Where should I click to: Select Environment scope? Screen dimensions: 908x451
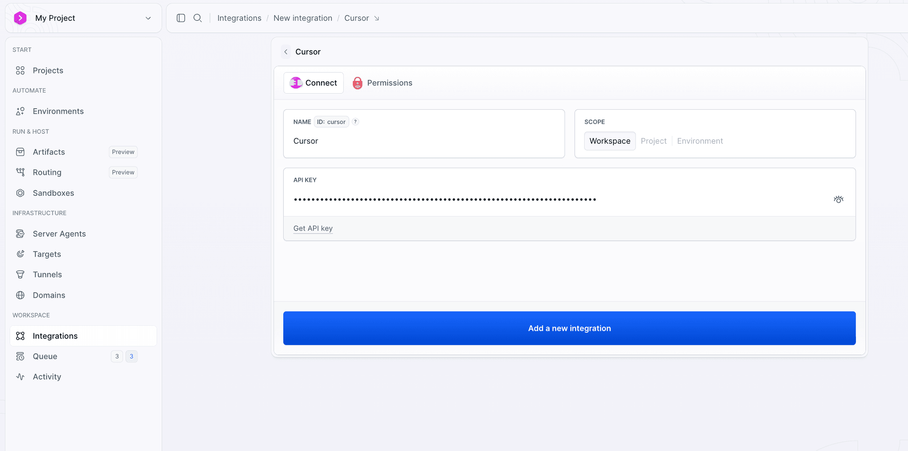(x=700, y=141)
